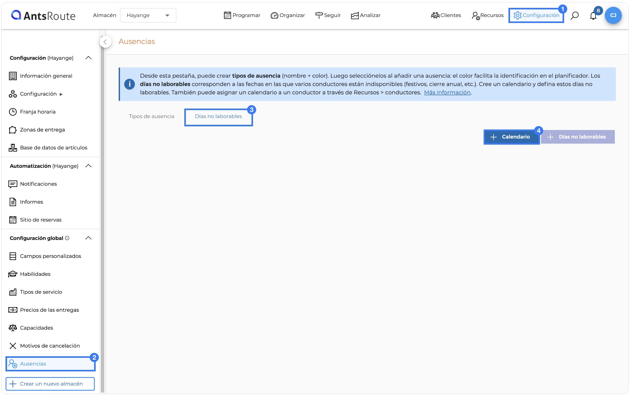Viewport: 630px width, 396px height.
Task: Click the Informes document icon
Action: tap(13, 202)
